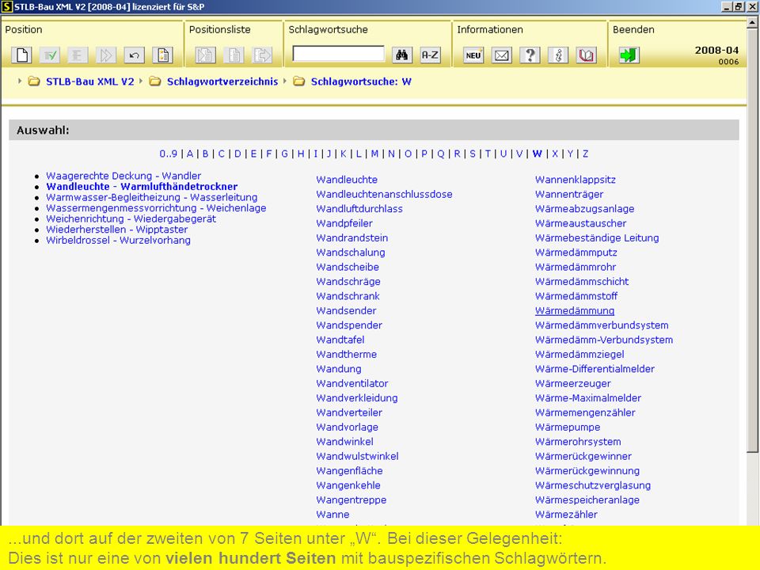760x570 pixels.
Task: Open range Wirbeldrossel - Wurzelvorhang
Action: tap(118, 240)
